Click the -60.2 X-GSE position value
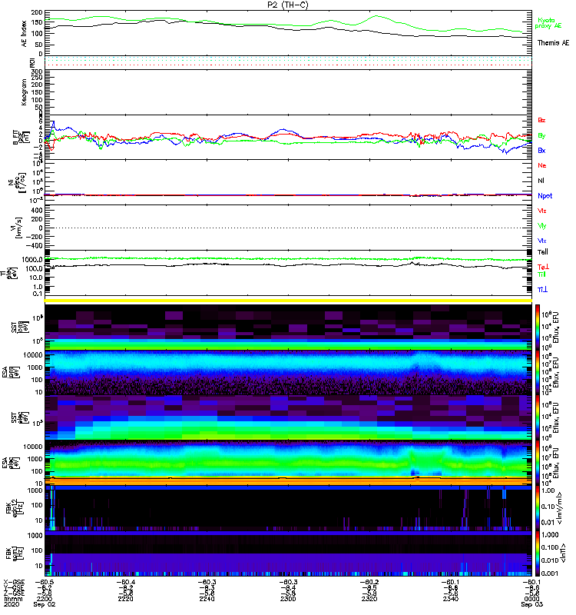Image resolution: width=576 pixels, height=615 pixels. [369, 582]
